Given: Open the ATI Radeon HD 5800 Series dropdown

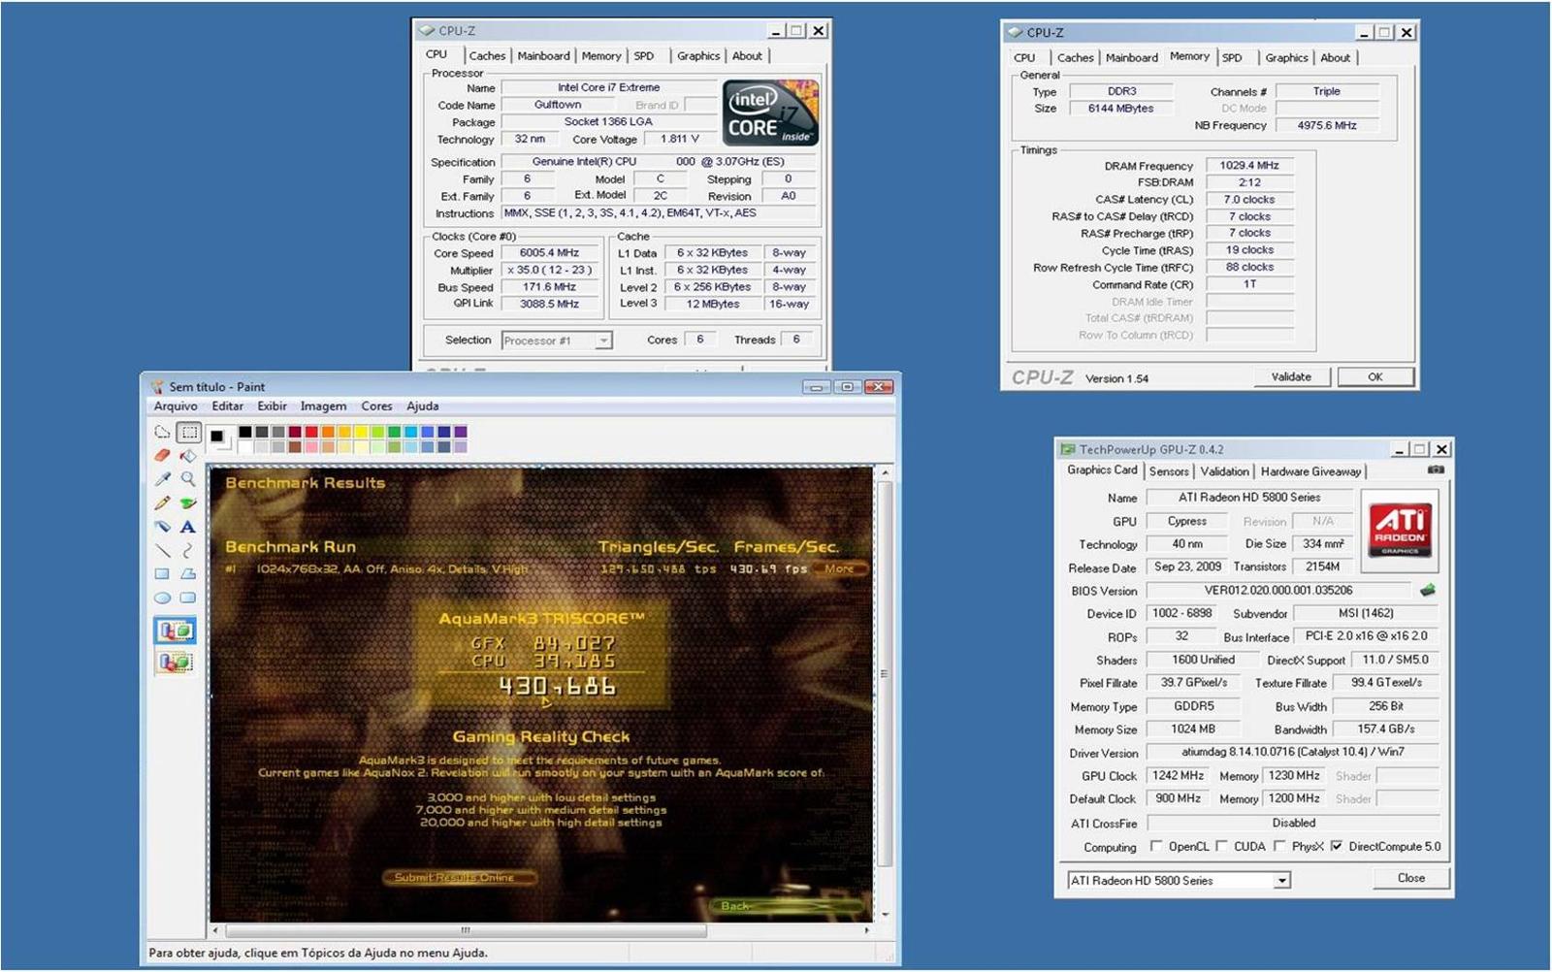Looking at the screenshot, I should tap(1281, 881).
